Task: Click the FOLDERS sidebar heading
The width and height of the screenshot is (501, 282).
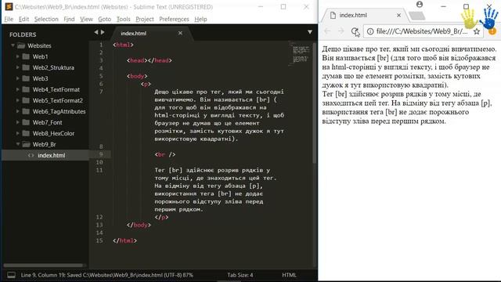Action: click(x=23, y=34)
